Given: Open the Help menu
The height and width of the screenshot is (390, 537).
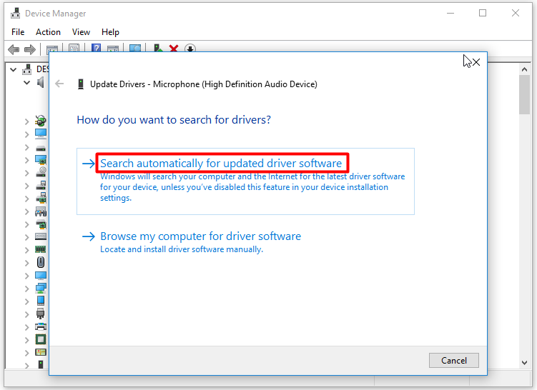Looking at the screenshot, I should 110,32.
